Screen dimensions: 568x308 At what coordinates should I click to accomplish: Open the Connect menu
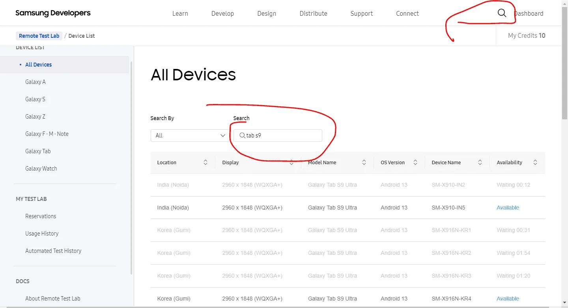tap(407, 13)
